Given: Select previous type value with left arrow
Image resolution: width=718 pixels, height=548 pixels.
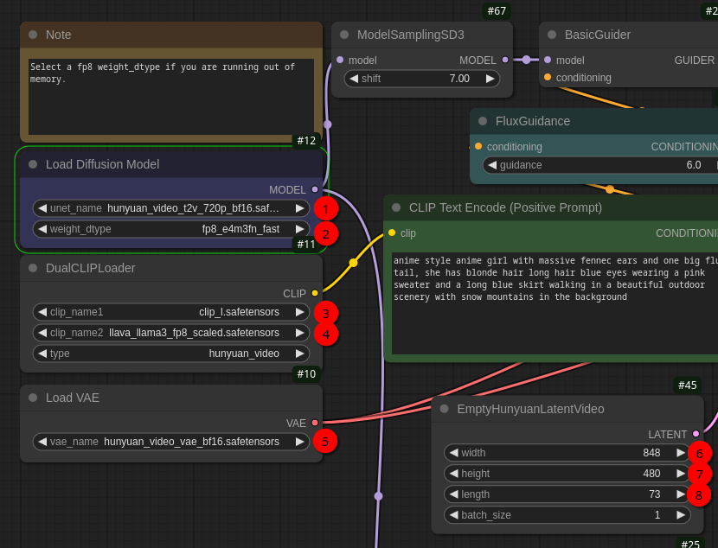Looking at the screenshot, I should coord(42,354).
